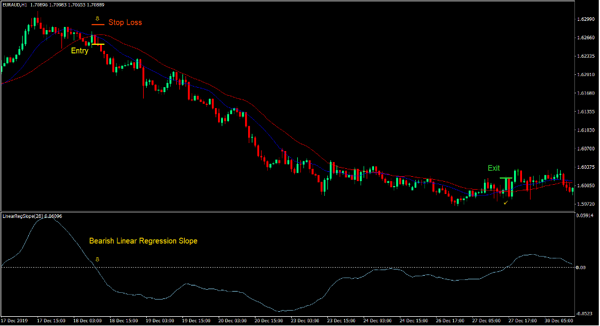Click the 1.59720 price axis label
The width and height of the screenshot is (600, 326).
click(x=586, y=203)
